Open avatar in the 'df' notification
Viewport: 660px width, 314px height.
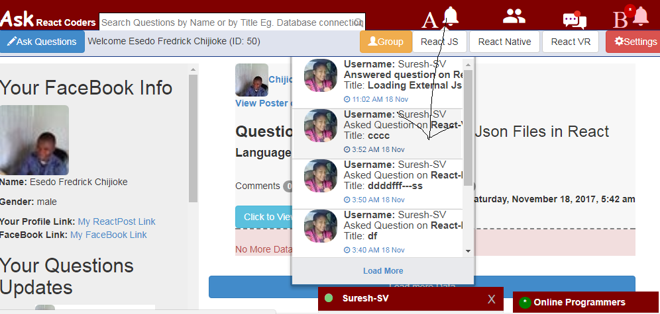coord(320,226)
